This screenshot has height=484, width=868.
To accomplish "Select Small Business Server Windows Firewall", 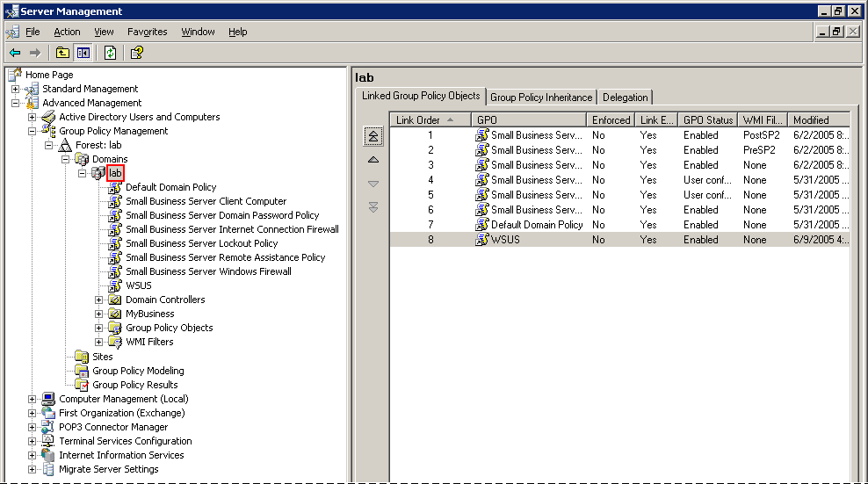I will pos(208,271).
